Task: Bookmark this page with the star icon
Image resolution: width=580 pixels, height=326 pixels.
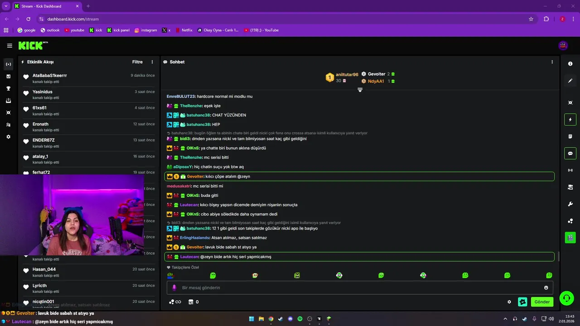Action: tap(531, 19)
